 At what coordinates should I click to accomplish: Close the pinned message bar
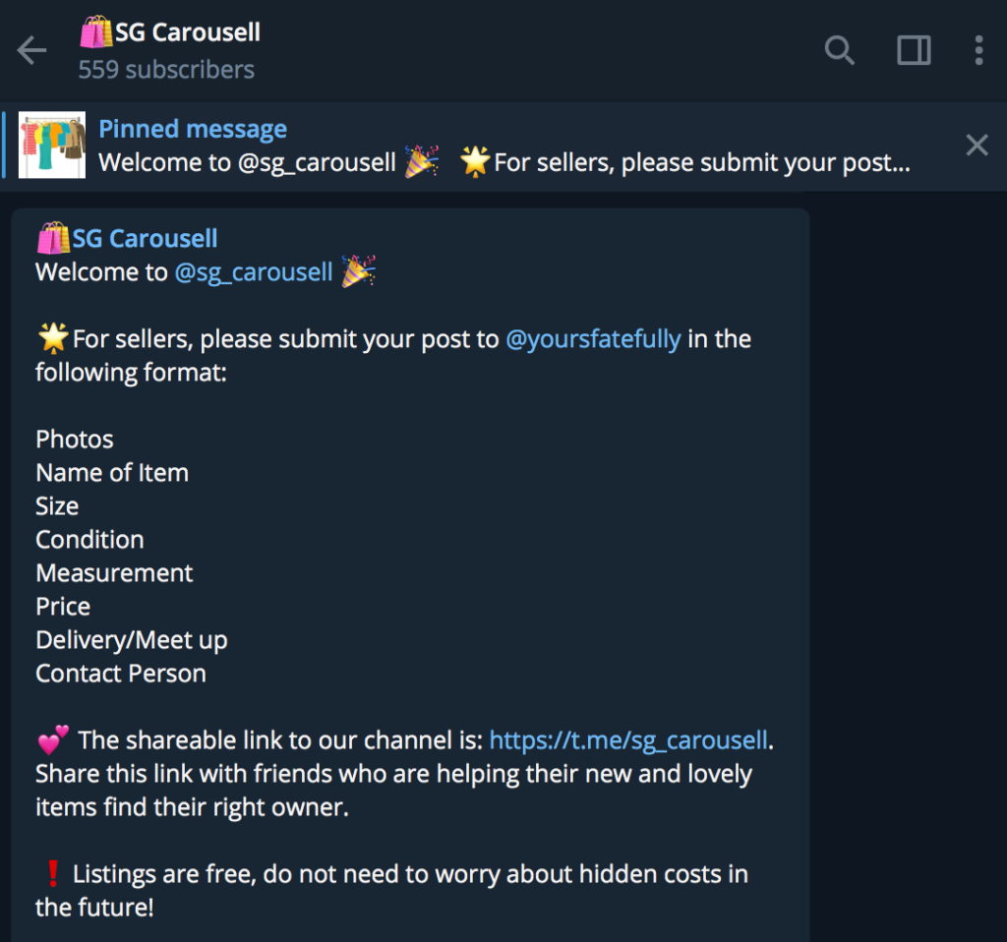977,146
